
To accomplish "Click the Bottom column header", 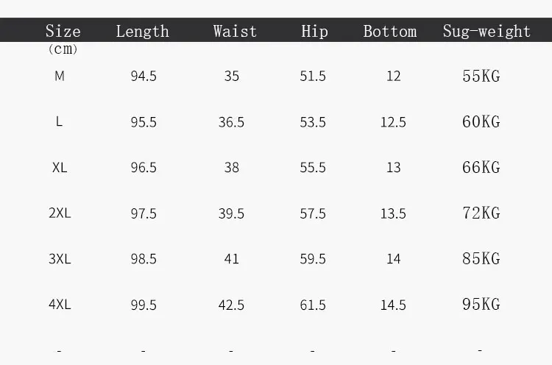I will coord(390,31).
